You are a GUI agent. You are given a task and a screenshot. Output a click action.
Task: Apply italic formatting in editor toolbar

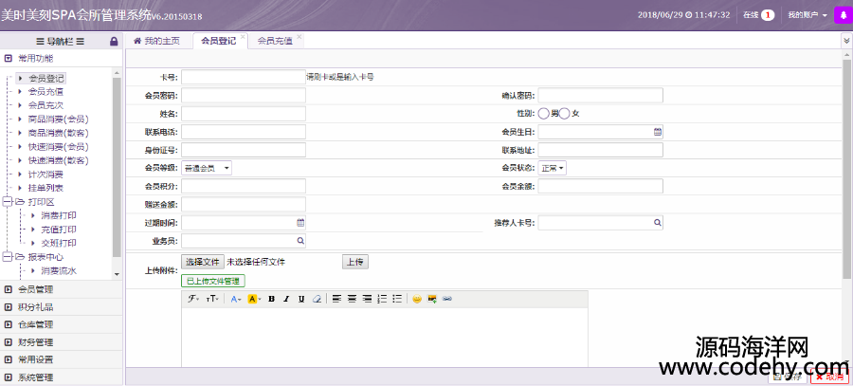click(286, 299)
